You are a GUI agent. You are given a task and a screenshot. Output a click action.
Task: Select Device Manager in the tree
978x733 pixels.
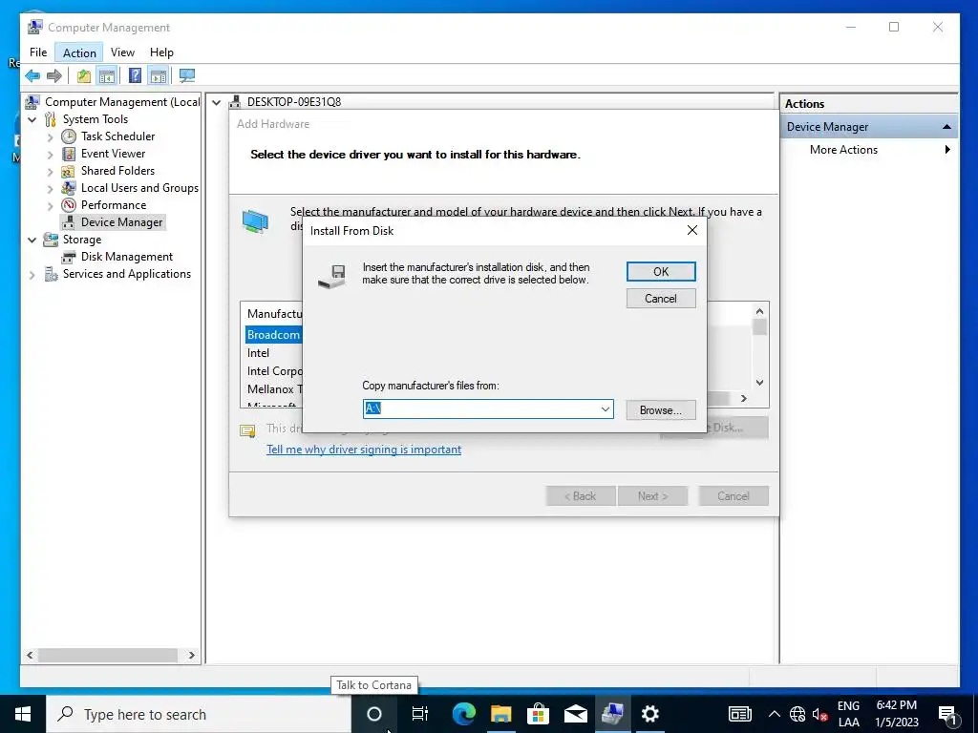click(121, 222)
